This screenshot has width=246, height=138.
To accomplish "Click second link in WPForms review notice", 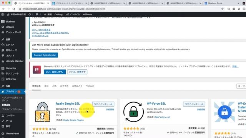I will pyautogui.click(x=50, y=33).
